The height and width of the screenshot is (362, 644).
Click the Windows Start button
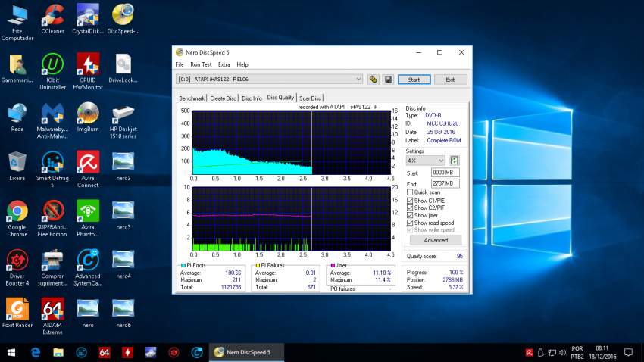tap(11, 352)
